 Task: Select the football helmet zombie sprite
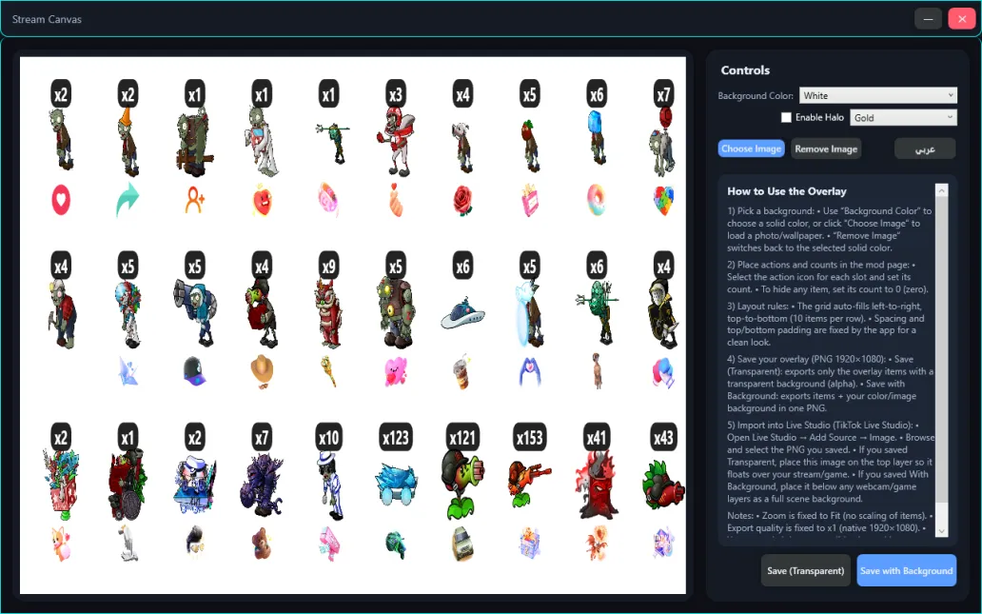tap(395, 141)
